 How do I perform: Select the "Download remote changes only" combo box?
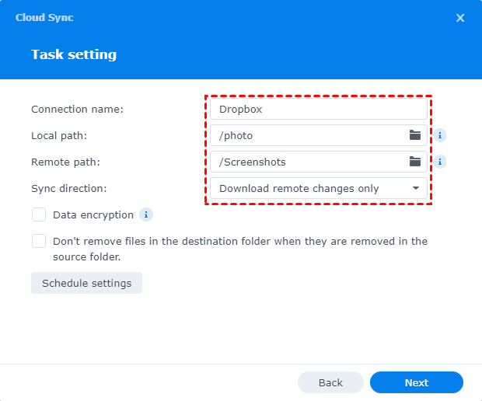[311, 188]
